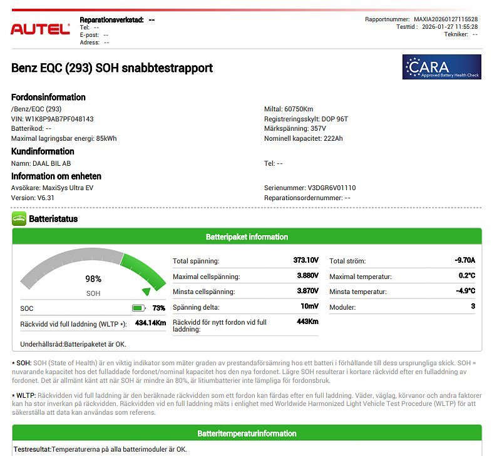This screenshot has width=492, height=456.
Task: Click the Moduler count value
Action: click(473, 307)
